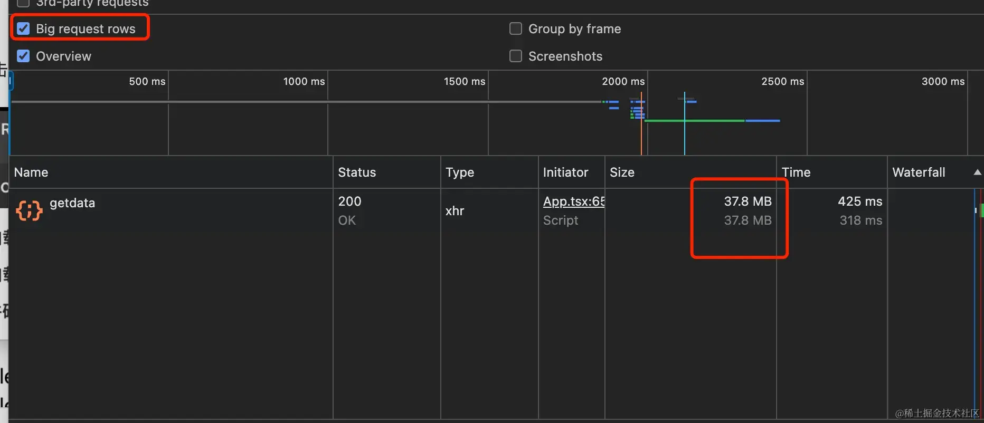Toggle Waterfall sort direction arrow
This screenshot has width=984, height=423.
coord(977,172)
